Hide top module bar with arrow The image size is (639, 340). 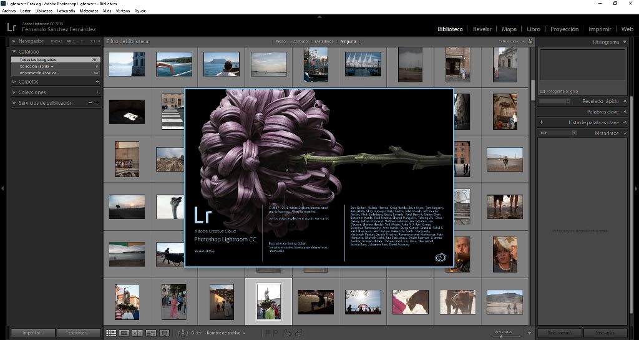tap(319, 17)
